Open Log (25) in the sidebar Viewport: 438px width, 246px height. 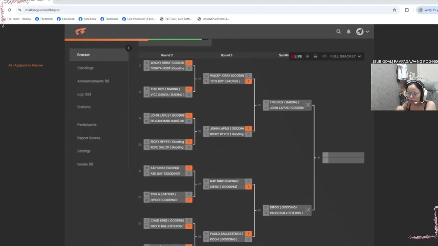tap(84, 94)
